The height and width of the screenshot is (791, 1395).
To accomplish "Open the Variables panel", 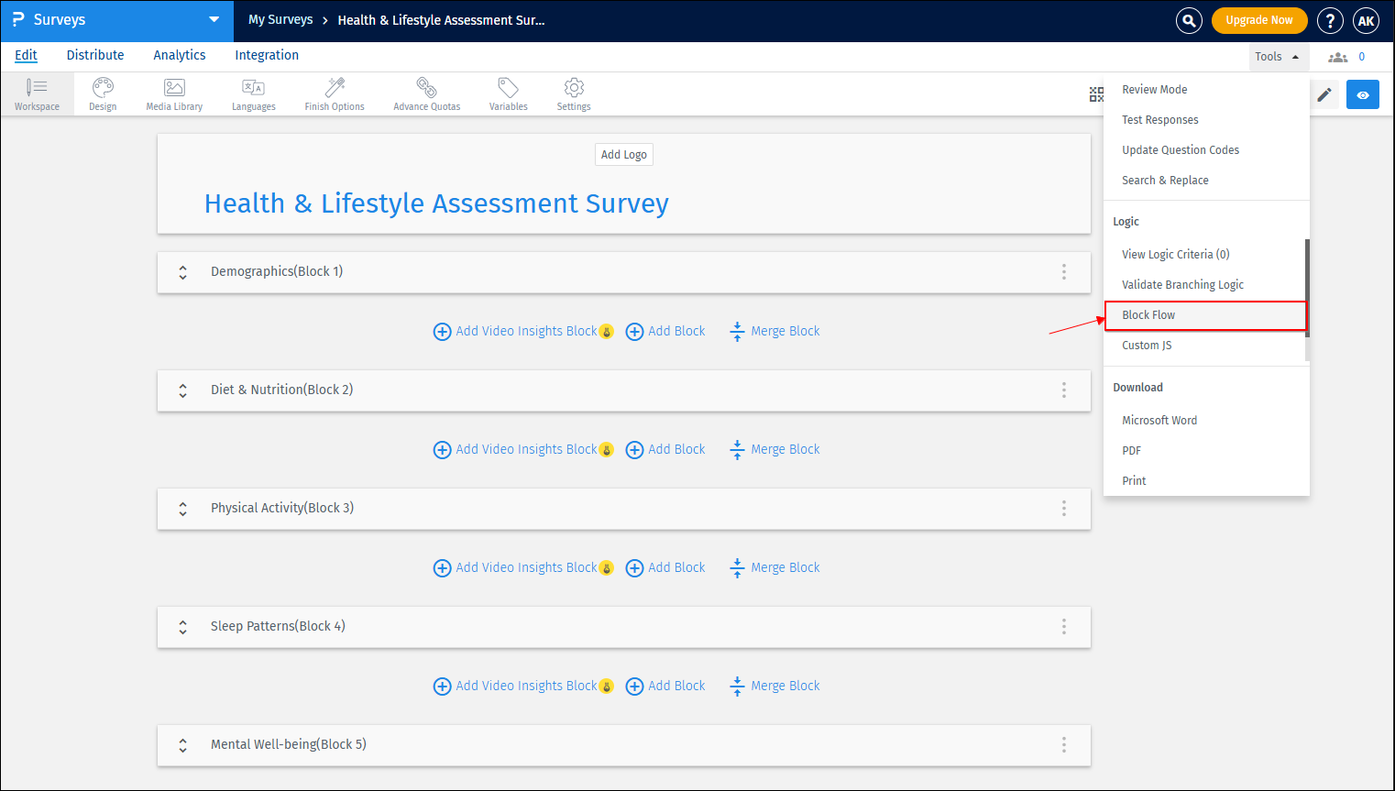I will (x=508, y=93).
